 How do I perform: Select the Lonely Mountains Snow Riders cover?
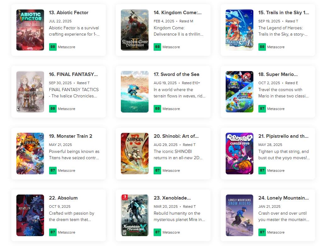[x=240, y=215]
